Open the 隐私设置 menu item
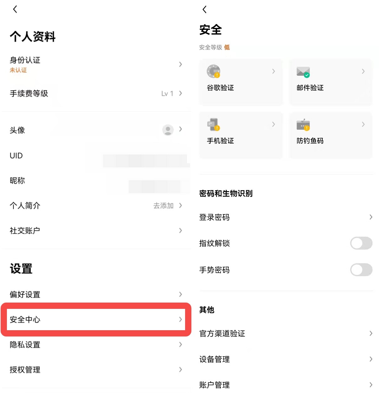 click(x=96, y=345)
